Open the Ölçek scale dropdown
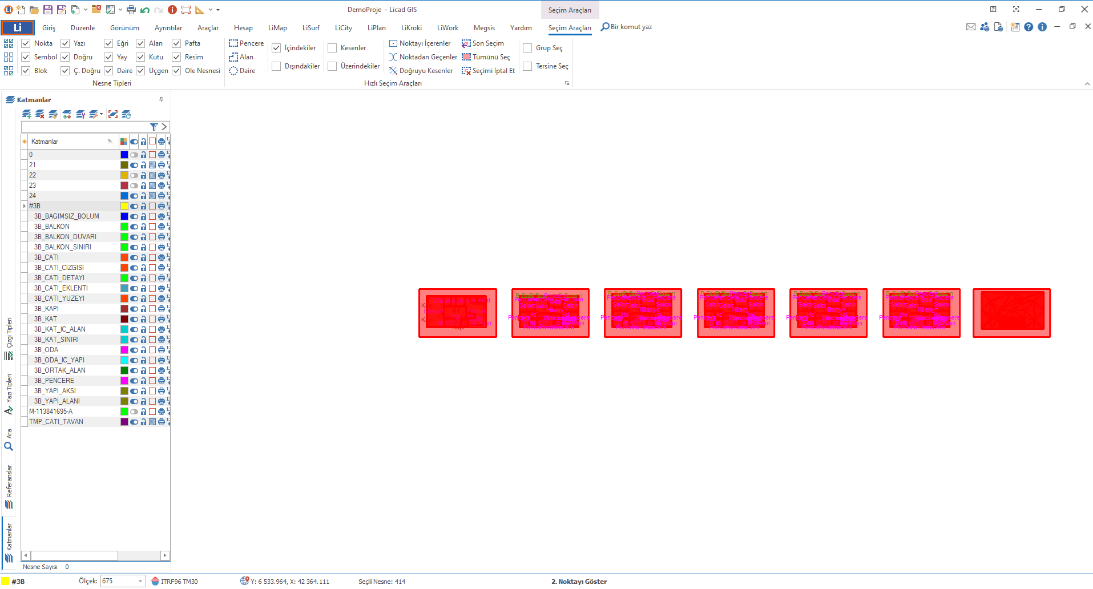Screen dimensions: 1093x589 (140, 581)
